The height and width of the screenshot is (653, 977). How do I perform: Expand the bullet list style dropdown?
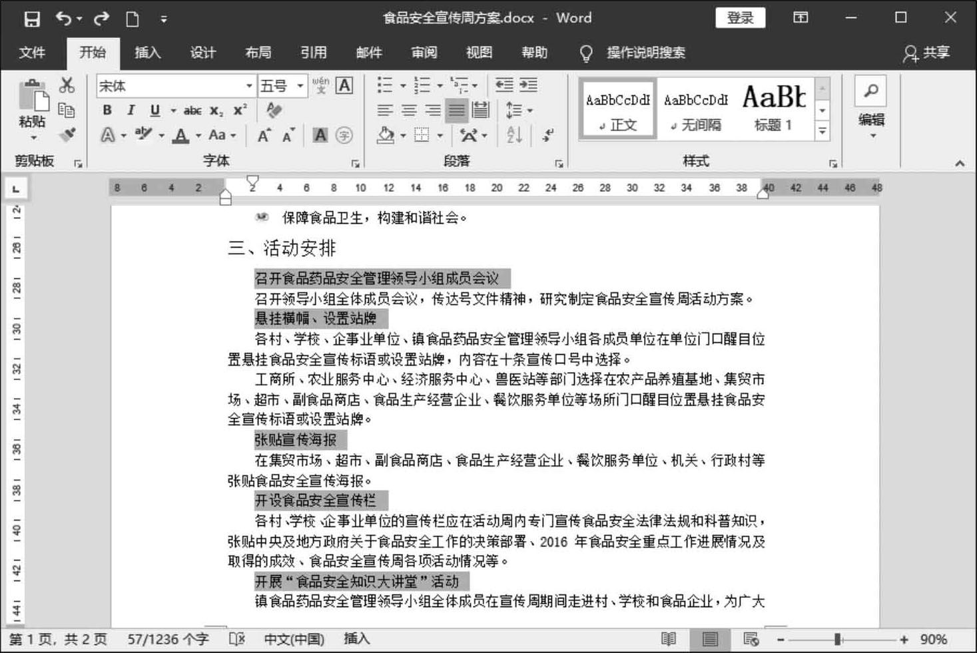[x=403, y=86]
